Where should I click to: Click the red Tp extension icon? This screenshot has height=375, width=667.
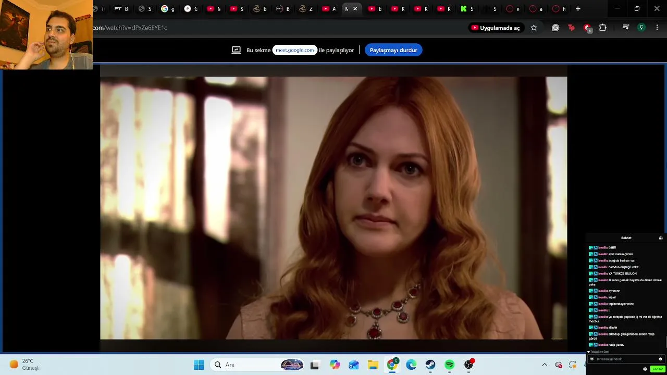571,28
